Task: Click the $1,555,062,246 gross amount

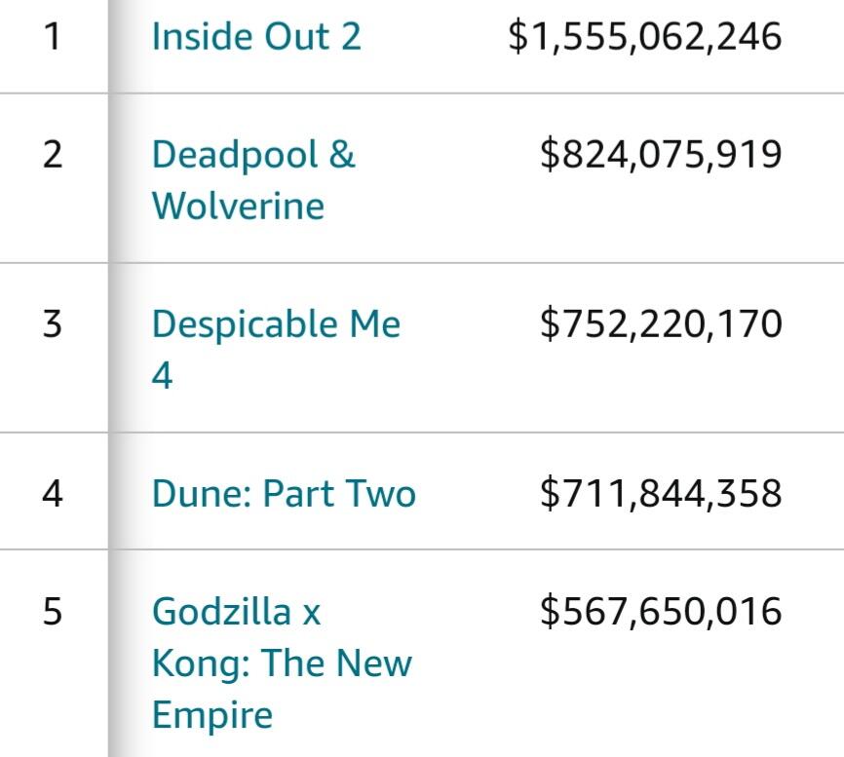Action: coord(645,37)
